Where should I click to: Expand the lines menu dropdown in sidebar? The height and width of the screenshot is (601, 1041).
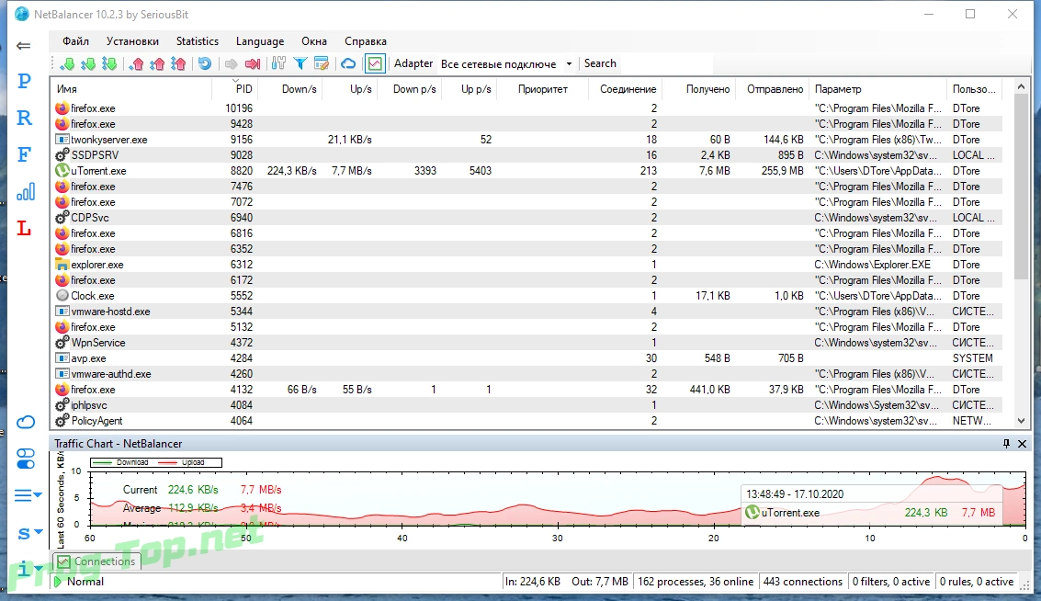point(28,495)
